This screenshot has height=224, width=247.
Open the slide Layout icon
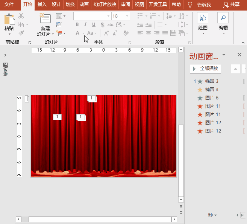59,16
